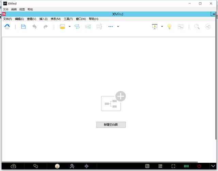Image resolution: width=218 pixels, height=171 pixels.
Task: Start presentation mode
Action: point(155,27)
